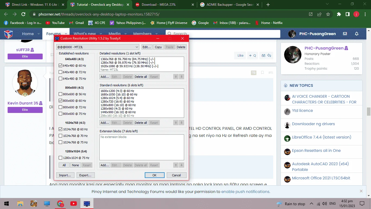The height and width of the screenshot is (209, 371).
Task: Open the monitor dropdown @@@0000 - MT23L
Action: (98, 47)
